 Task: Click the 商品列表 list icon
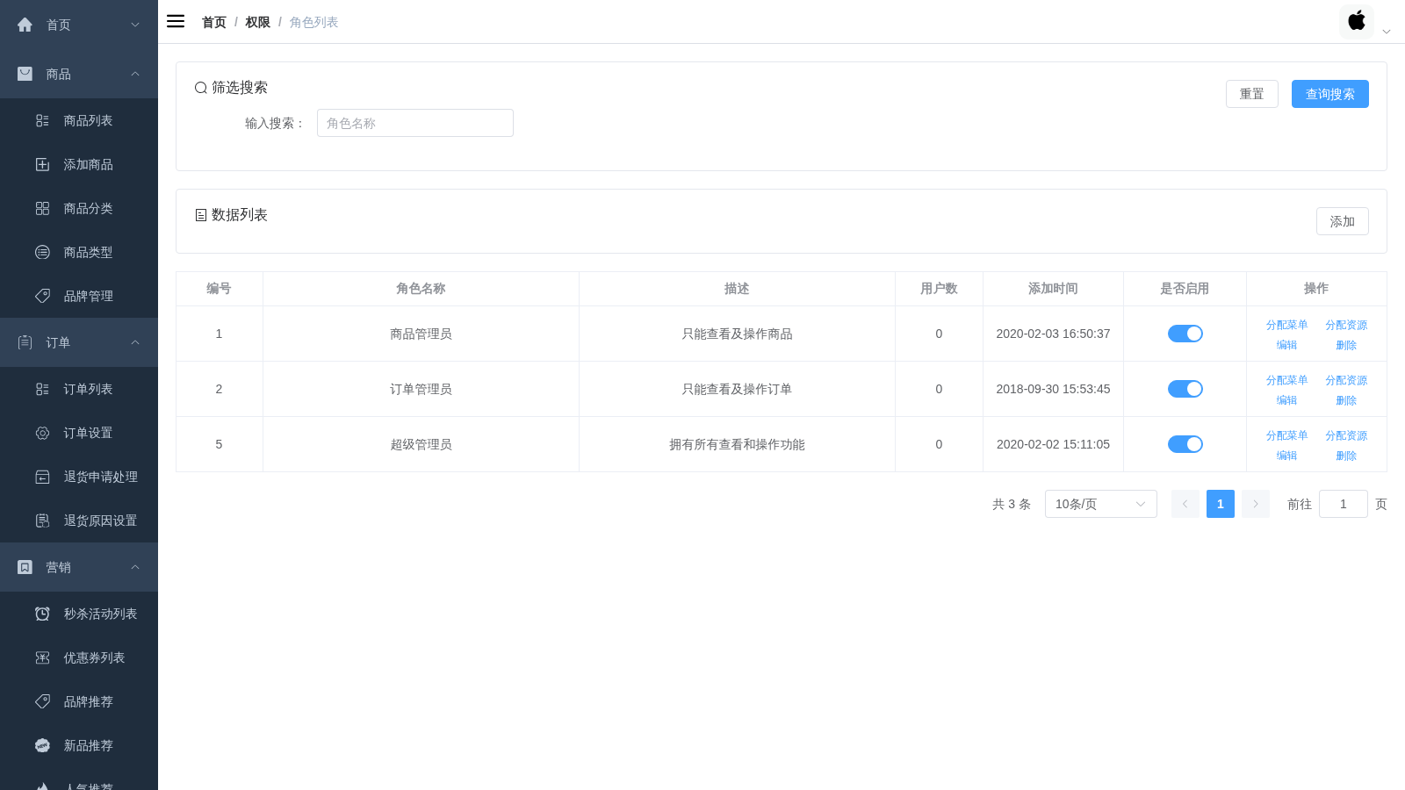click(42, 120)
